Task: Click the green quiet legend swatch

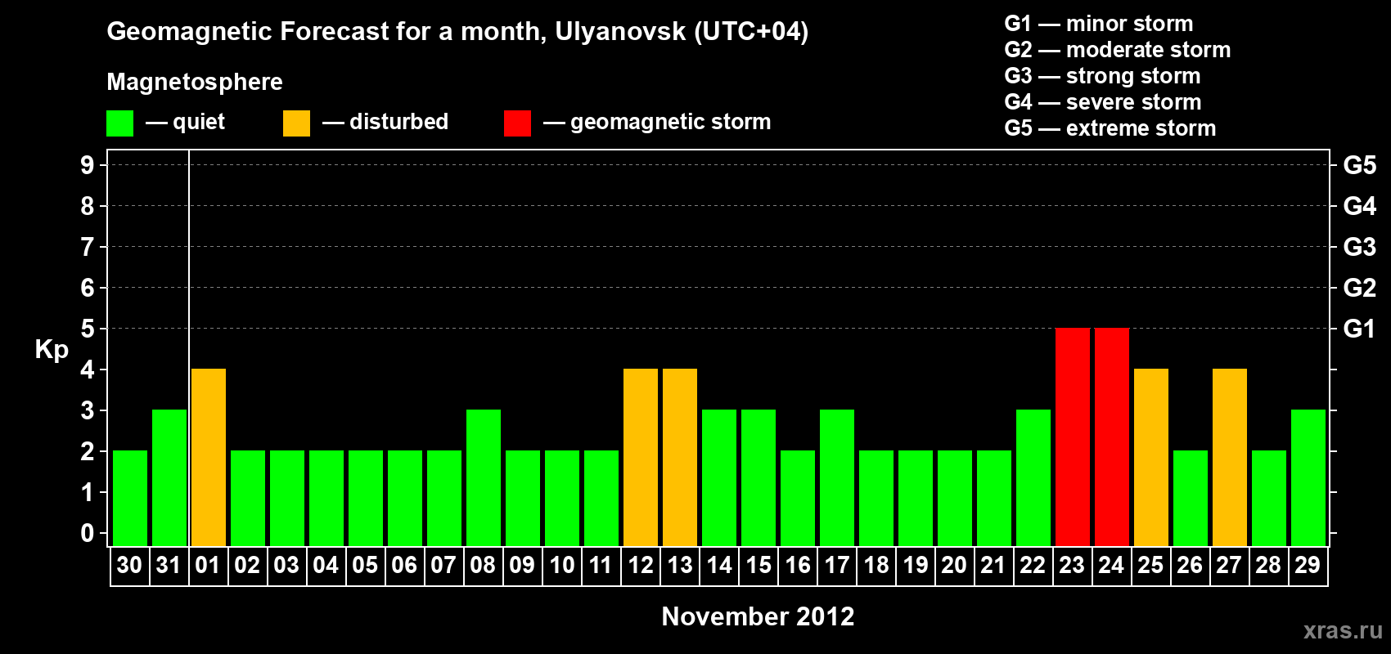Action: (x=119, y=123)
